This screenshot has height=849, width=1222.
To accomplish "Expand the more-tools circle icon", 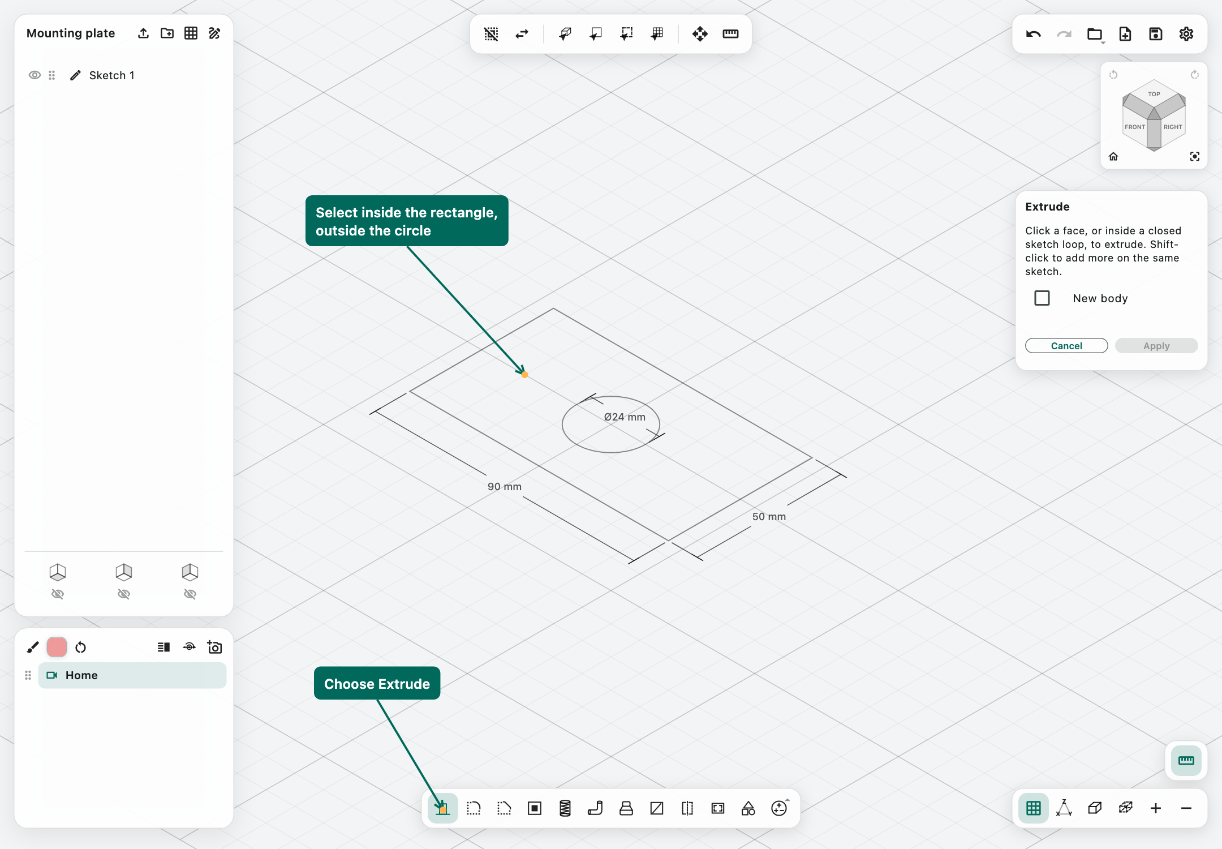I will tap(779, 808).
